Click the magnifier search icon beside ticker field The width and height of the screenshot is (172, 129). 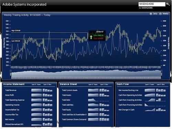168,4
